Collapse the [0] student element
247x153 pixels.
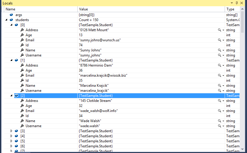(12, 25)
